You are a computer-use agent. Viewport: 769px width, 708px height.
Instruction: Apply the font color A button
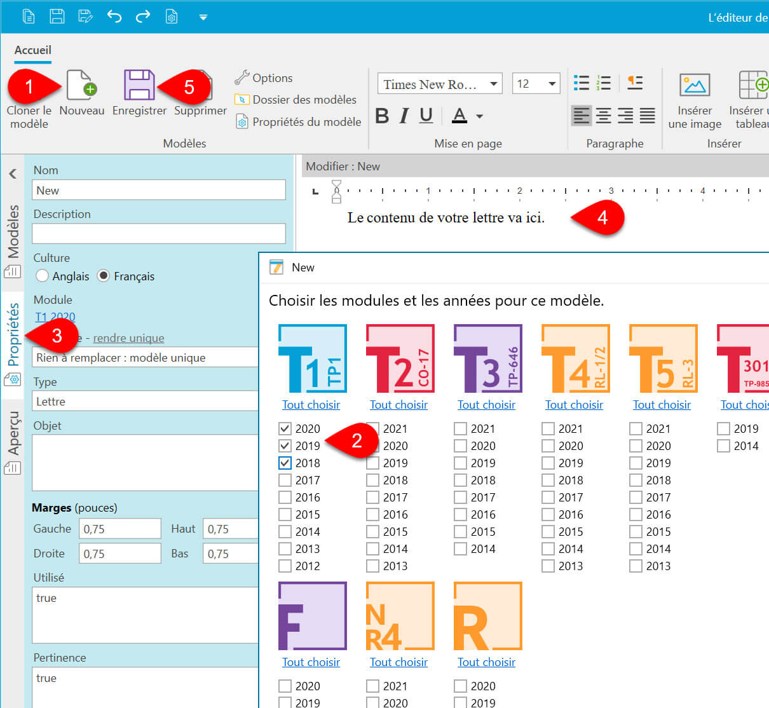(459, 116)
